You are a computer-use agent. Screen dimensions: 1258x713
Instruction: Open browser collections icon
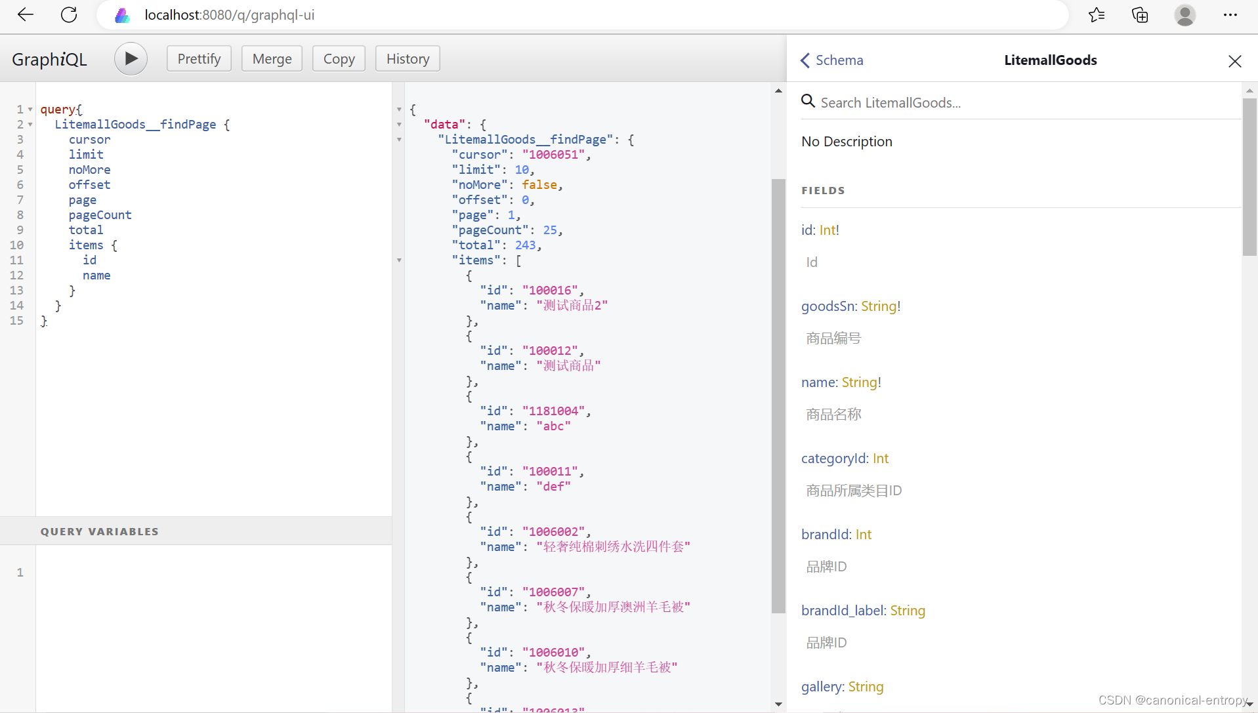pos(1141,15)
